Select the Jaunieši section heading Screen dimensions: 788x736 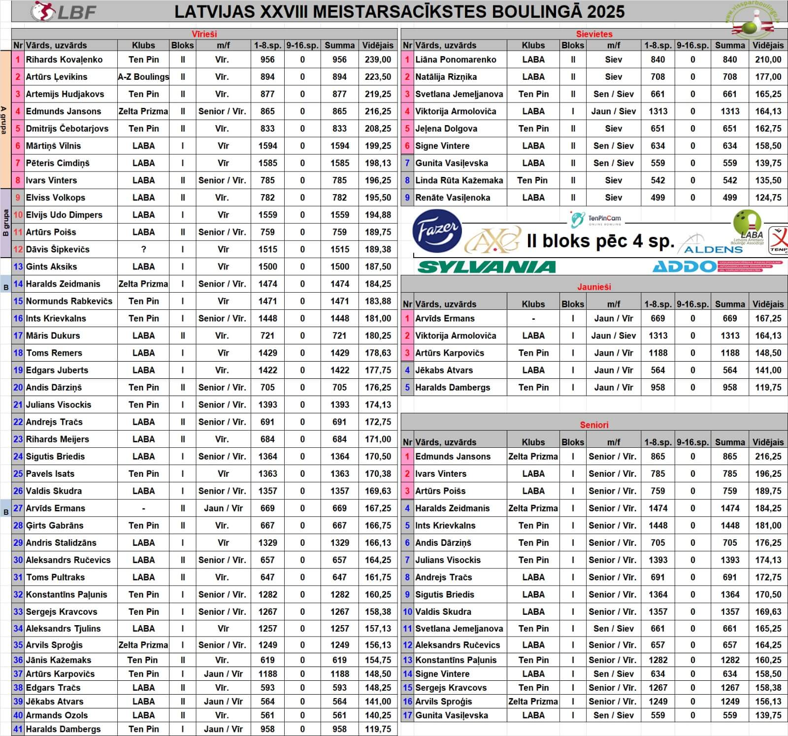pyautogui.click(x=594, y=287)
